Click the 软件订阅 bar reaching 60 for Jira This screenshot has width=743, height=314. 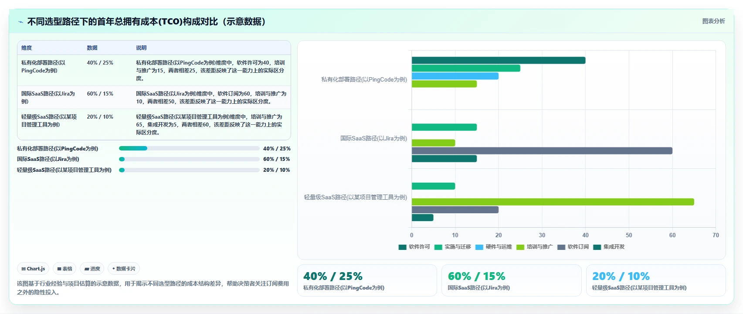click(542, 150)
